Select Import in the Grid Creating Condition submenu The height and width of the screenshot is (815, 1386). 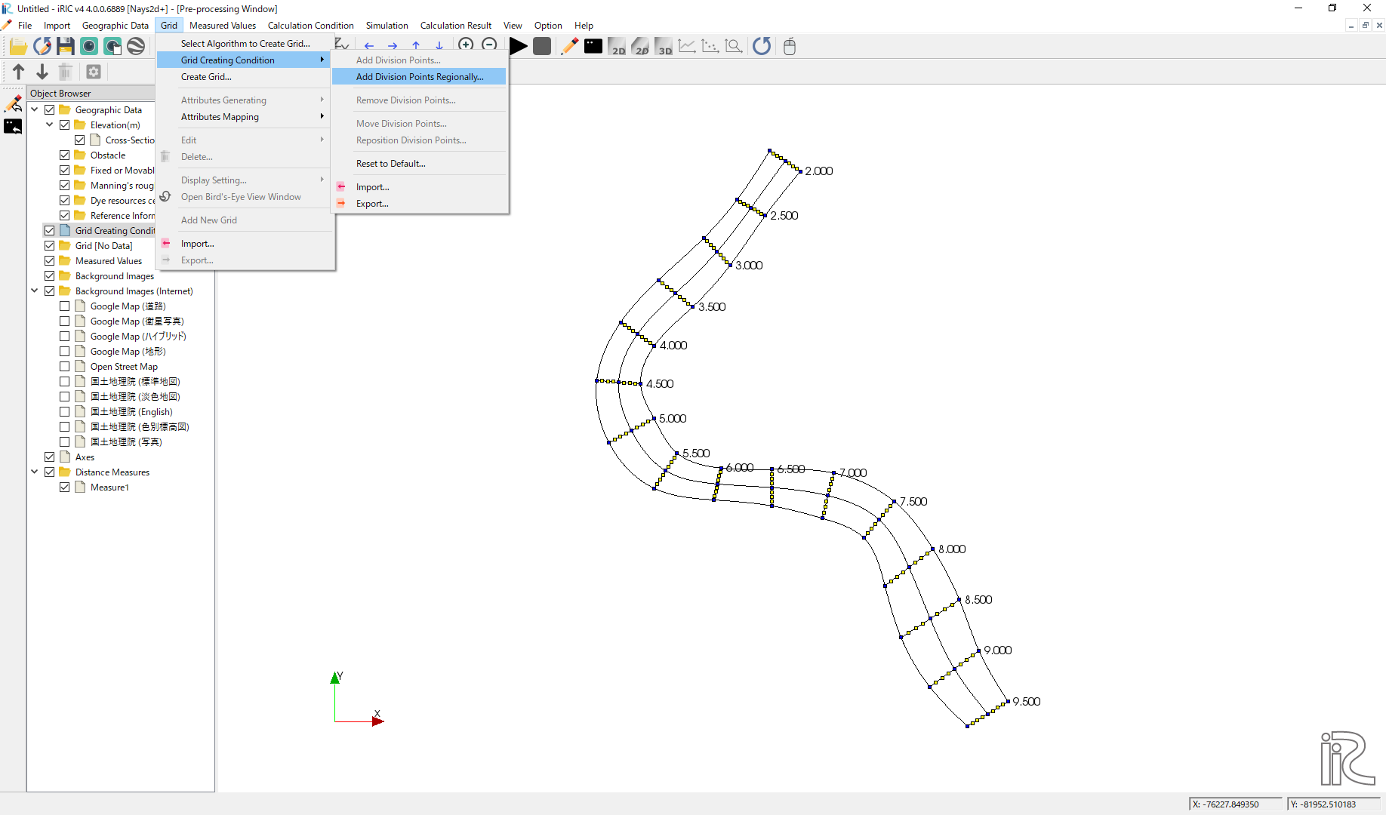point(420,187)
